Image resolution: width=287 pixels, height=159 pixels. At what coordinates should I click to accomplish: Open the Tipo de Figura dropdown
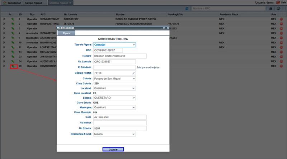[x=114, y=45]
